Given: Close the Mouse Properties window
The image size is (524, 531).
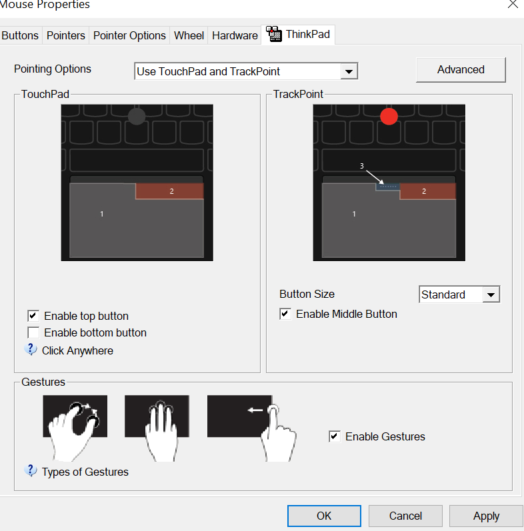Looking at the screenshot, I should [x=513, y=4].
